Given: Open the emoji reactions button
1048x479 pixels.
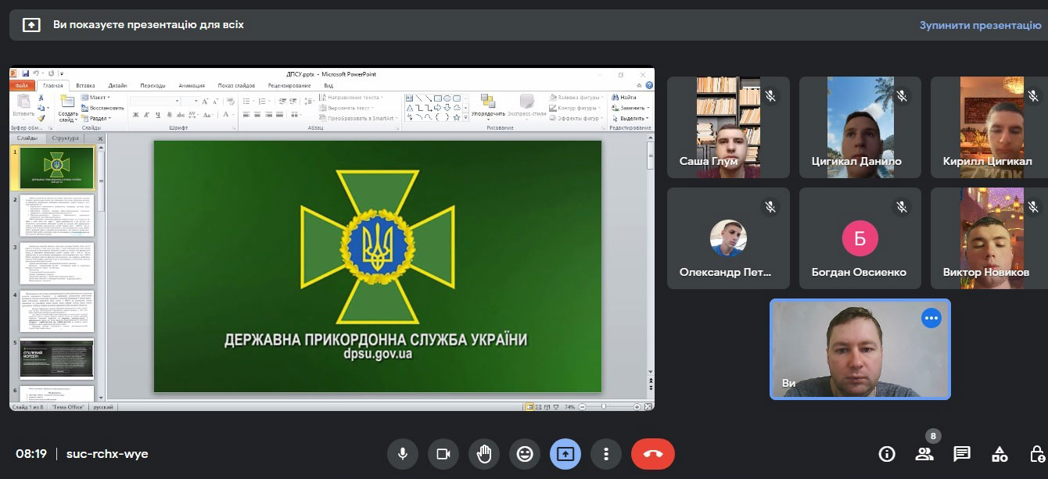Looking at the screenshot, I should point(525,453).
